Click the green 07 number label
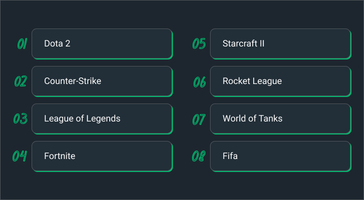 coord(199,119)
